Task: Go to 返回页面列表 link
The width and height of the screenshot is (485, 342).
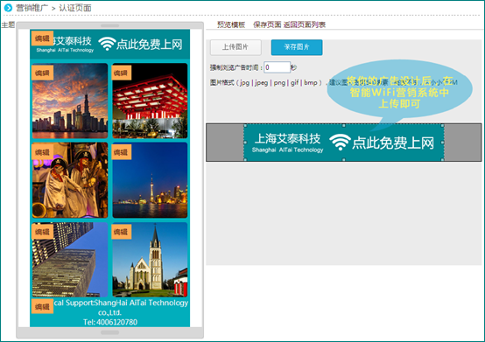Action: pyautogui.click(x=305, y=24)
